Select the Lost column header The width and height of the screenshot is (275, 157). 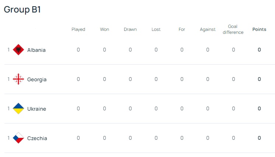pos(156,29)
